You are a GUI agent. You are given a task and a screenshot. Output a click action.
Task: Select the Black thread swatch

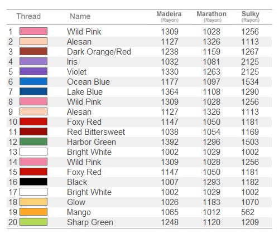pos(33,182)
